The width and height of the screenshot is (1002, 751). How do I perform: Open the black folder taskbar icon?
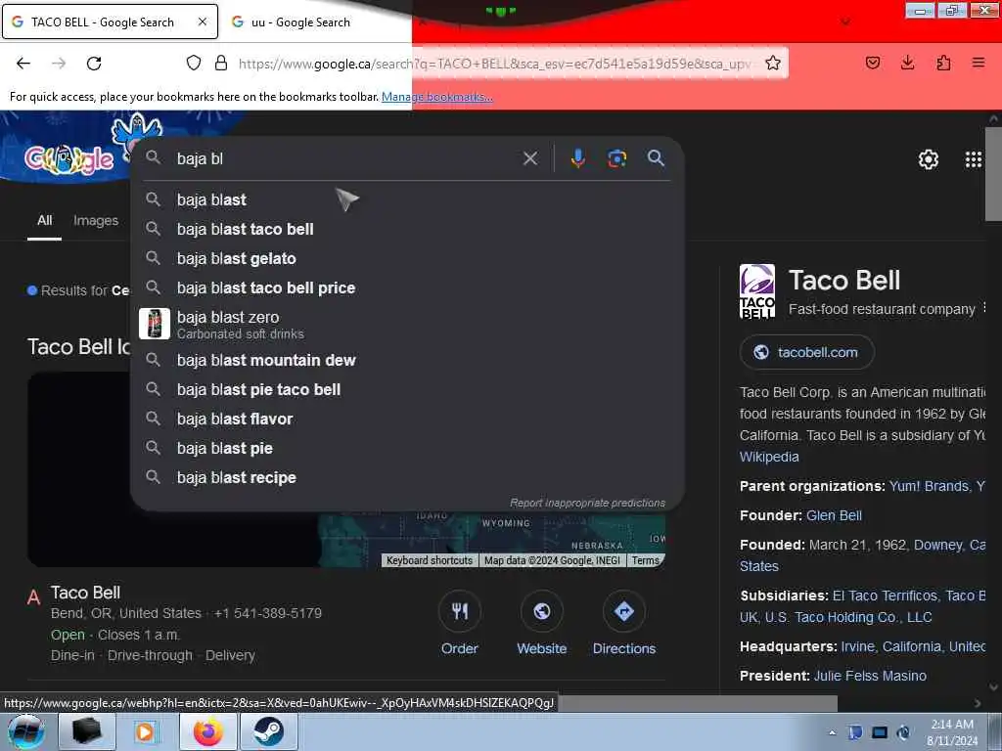tap(87, 731)
